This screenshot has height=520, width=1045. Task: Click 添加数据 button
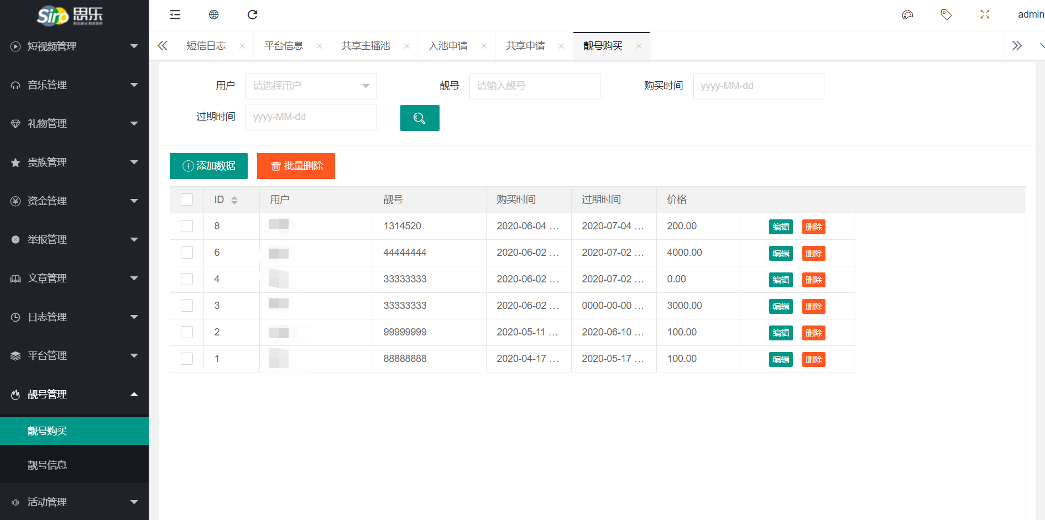[x=208, y=166]
